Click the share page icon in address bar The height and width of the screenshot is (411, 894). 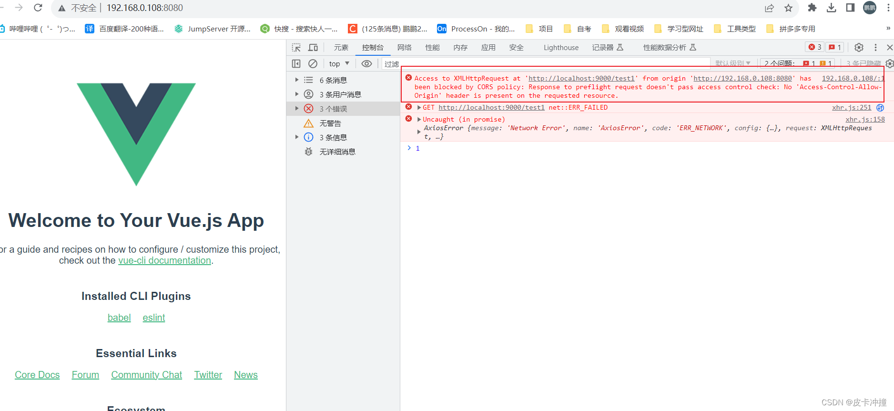(769, 8)
